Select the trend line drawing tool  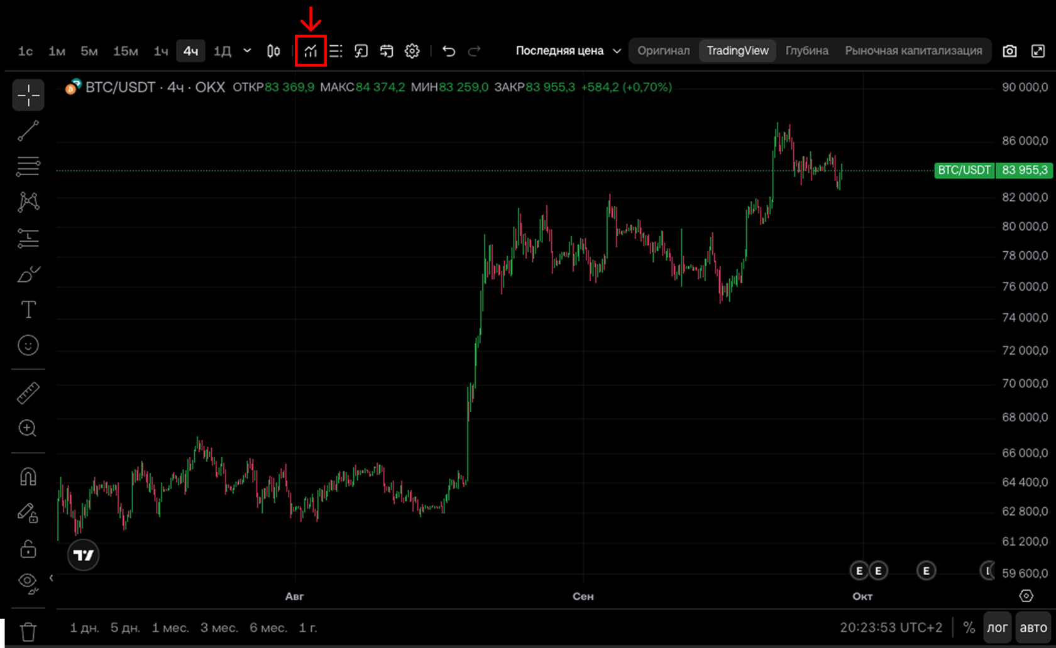point(28,131)
